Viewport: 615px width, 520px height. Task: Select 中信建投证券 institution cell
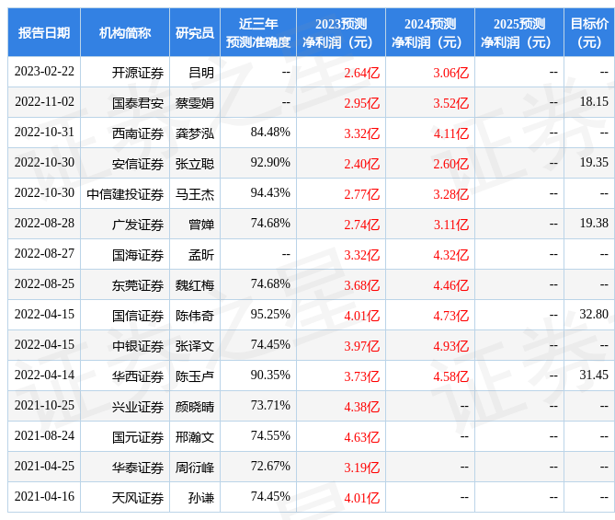tap(125, 194)
